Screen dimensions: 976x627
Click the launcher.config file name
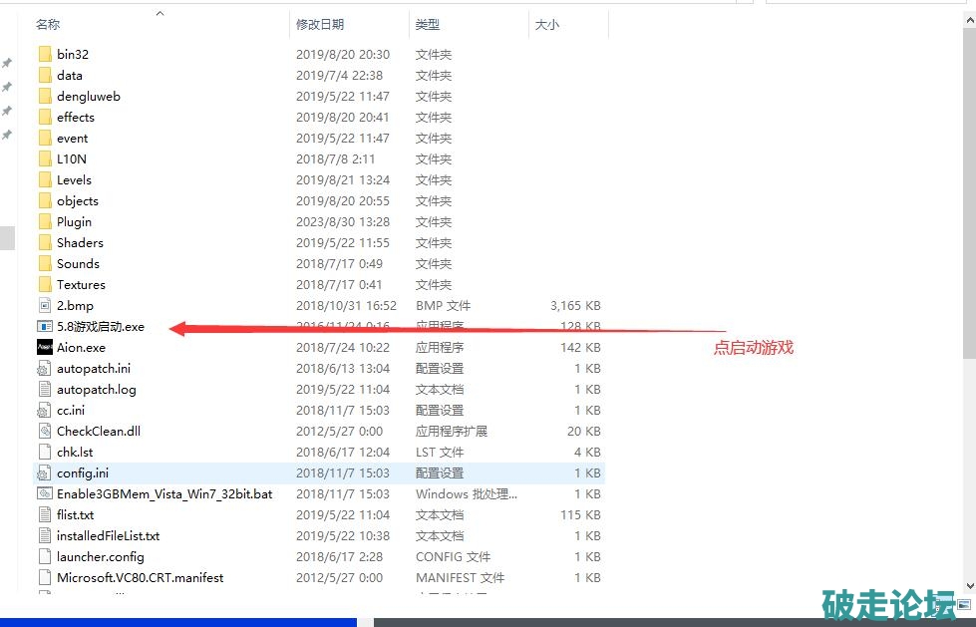pyautogui.click(x=100, y=556)
